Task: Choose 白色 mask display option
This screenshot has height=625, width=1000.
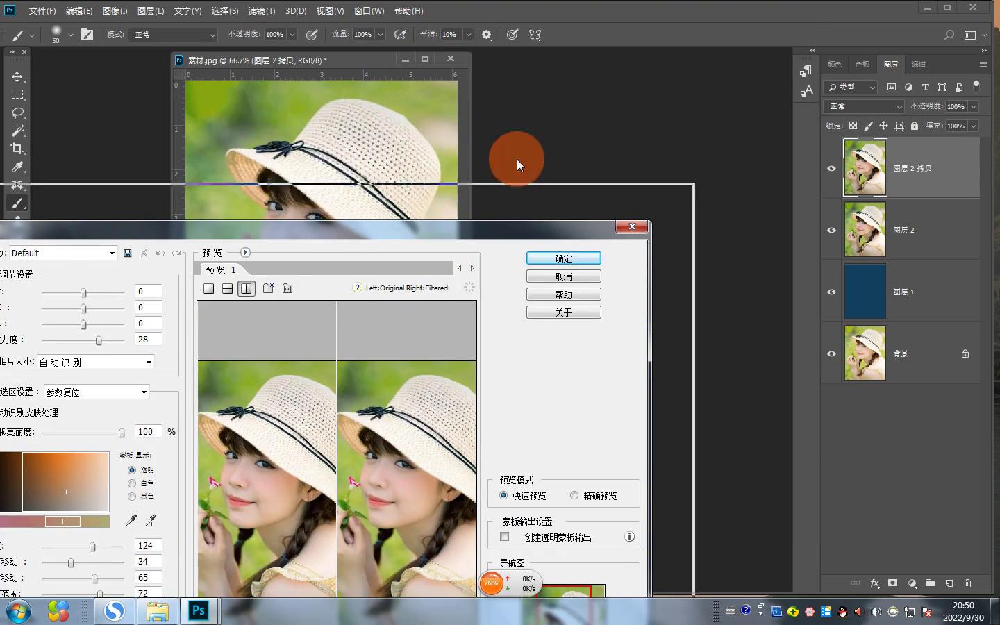Action: click(132, 483)
